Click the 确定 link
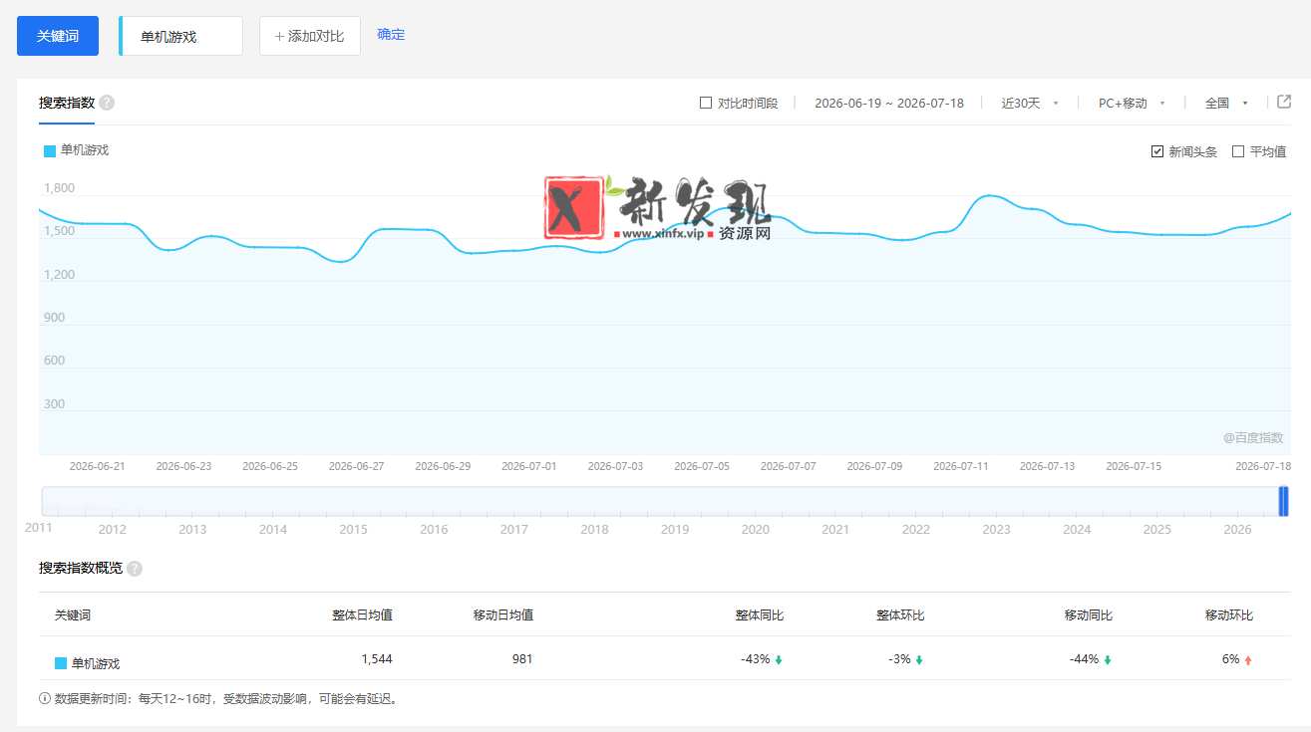Screen dimensions: 1311x732 click(391, 35)
